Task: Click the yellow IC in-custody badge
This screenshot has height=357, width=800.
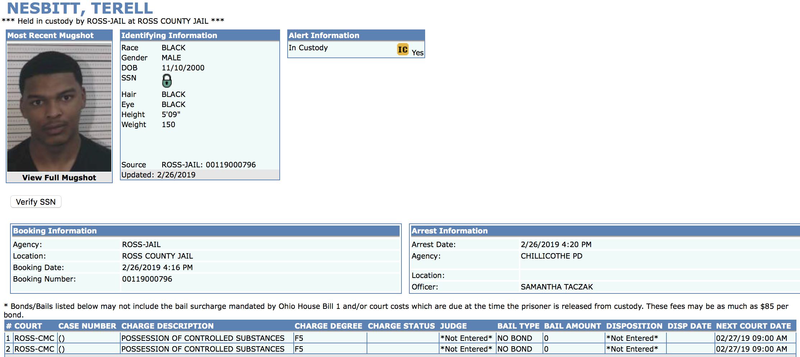Action: pos(403,49)
